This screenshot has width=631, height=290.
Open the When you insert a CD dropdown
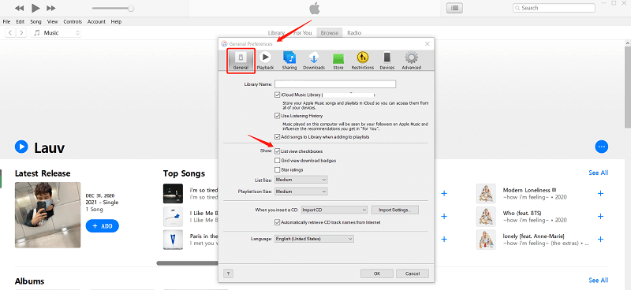point(334,210)
